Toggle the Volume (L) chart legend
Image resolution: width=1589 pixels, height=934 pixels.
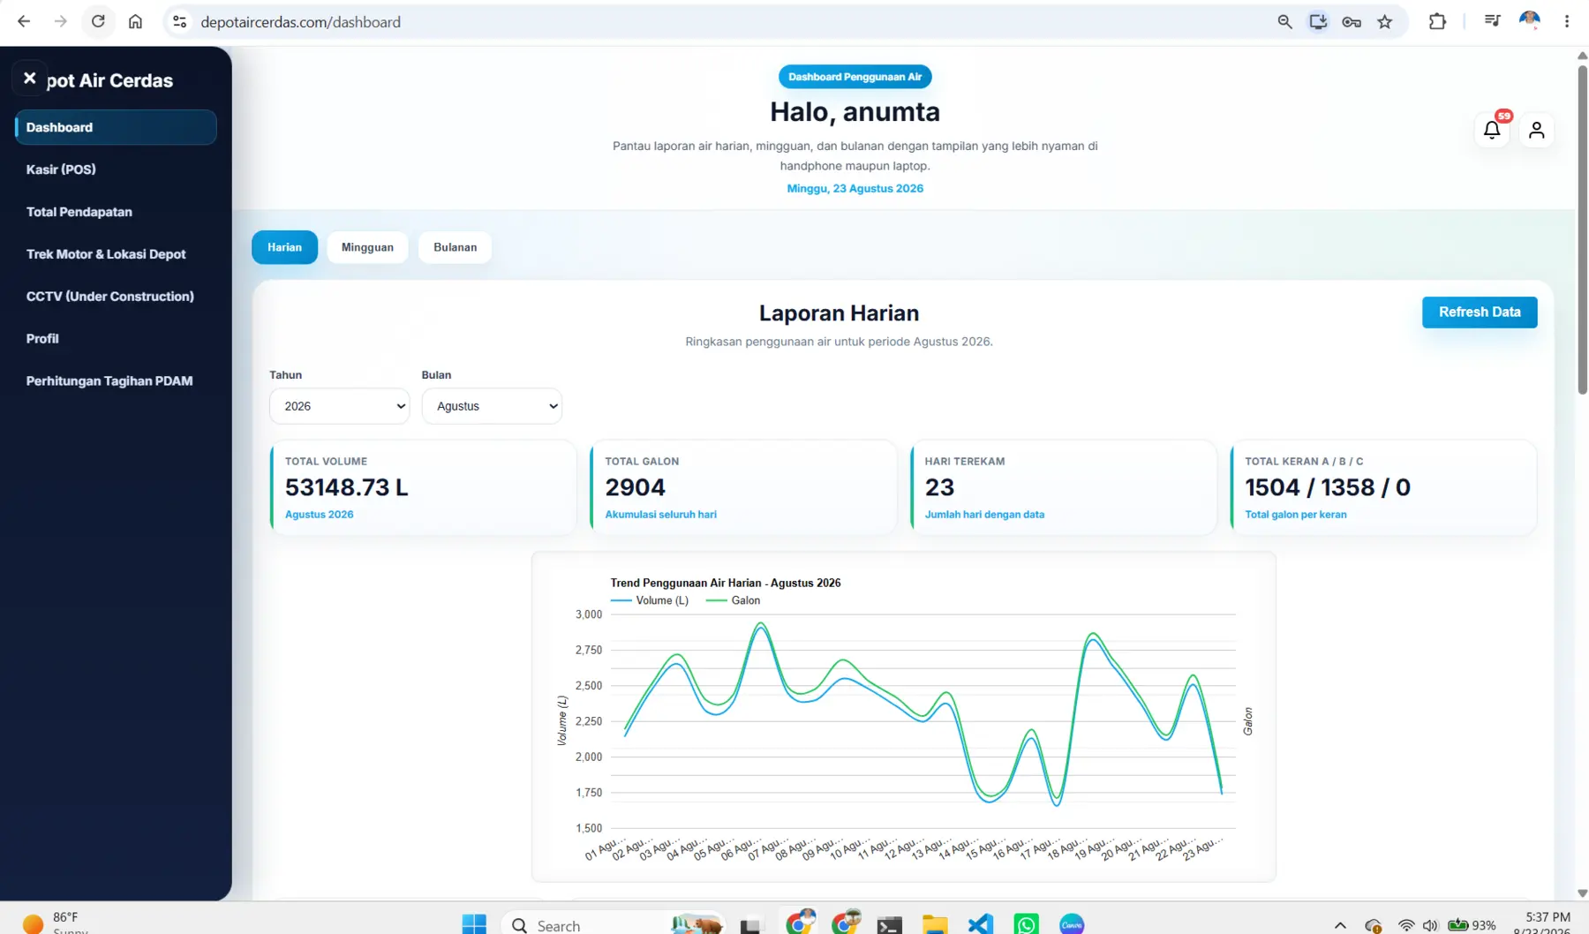tap(650, 600)
